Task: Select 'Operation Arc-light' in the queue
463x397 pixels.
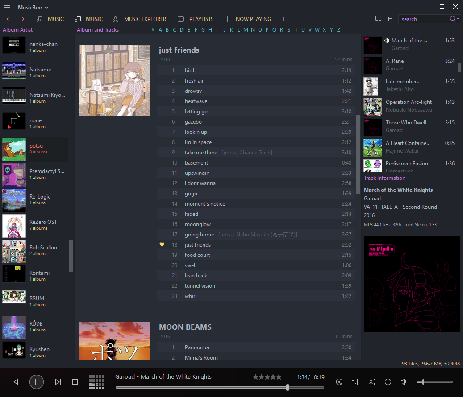Action: pos(410,106)
